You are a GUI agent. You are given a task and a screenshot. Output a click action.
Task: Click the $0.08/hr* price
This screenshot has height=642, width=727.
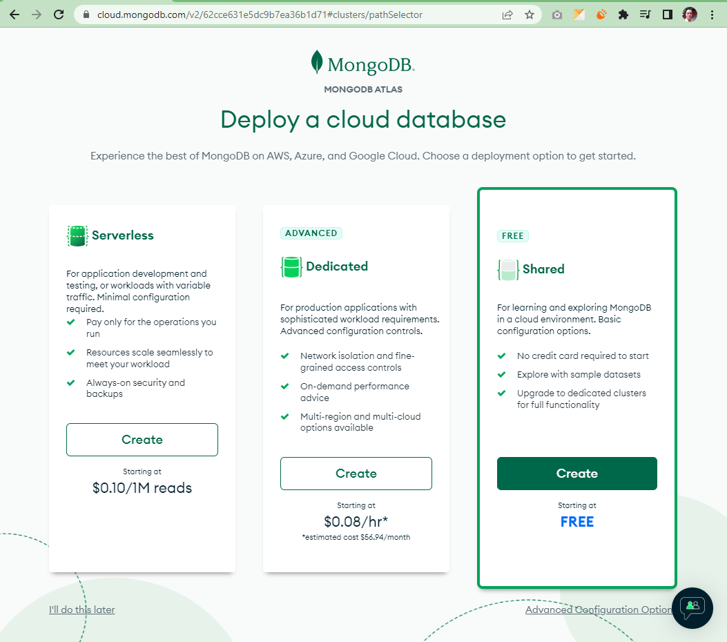click(x=356, y=522)
